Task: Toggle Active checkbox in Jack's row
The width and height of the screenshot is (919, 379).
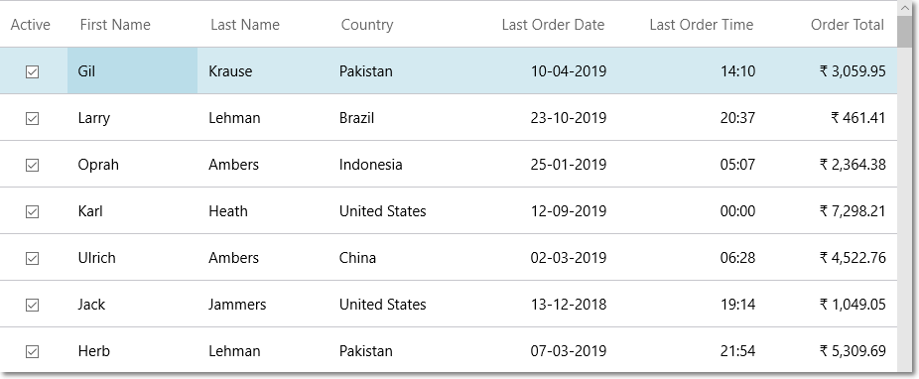Action: tap(32, 306)
